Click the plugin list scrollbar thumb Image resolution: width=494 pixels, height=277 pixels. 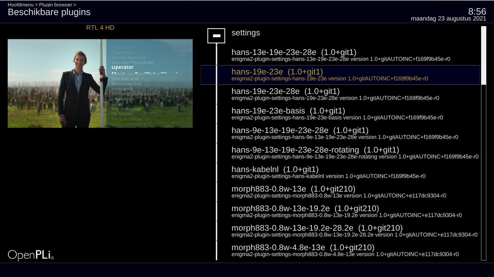[x=484, y=55]
